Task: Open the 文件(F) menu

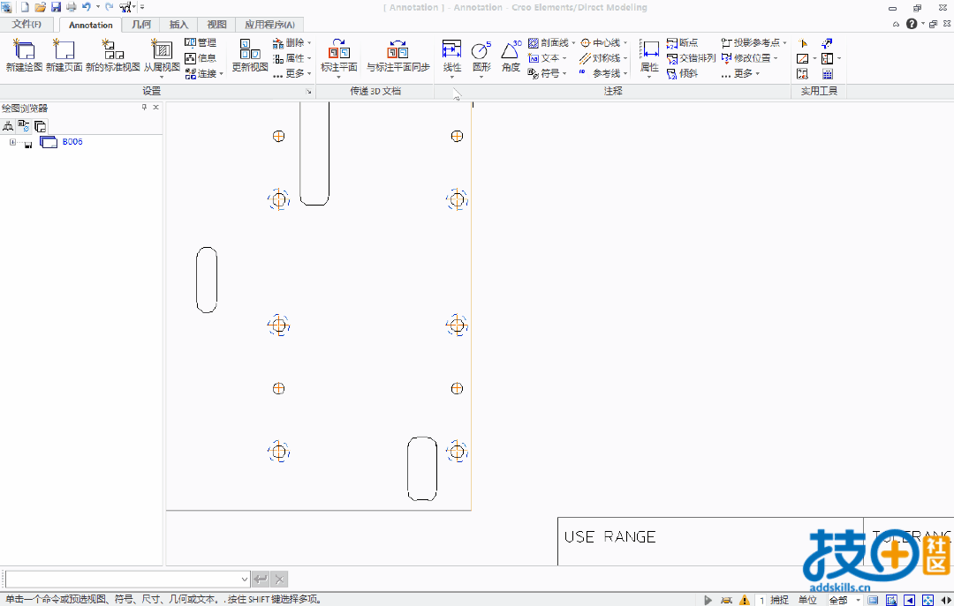Action: coord(26,25)
